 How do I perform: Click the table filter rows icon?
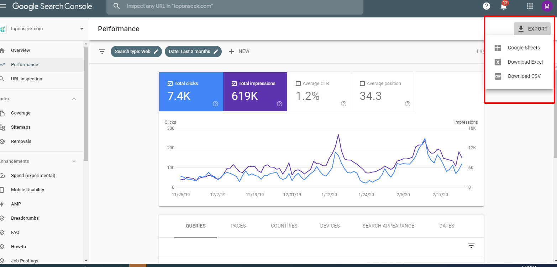tap(471, 246)
